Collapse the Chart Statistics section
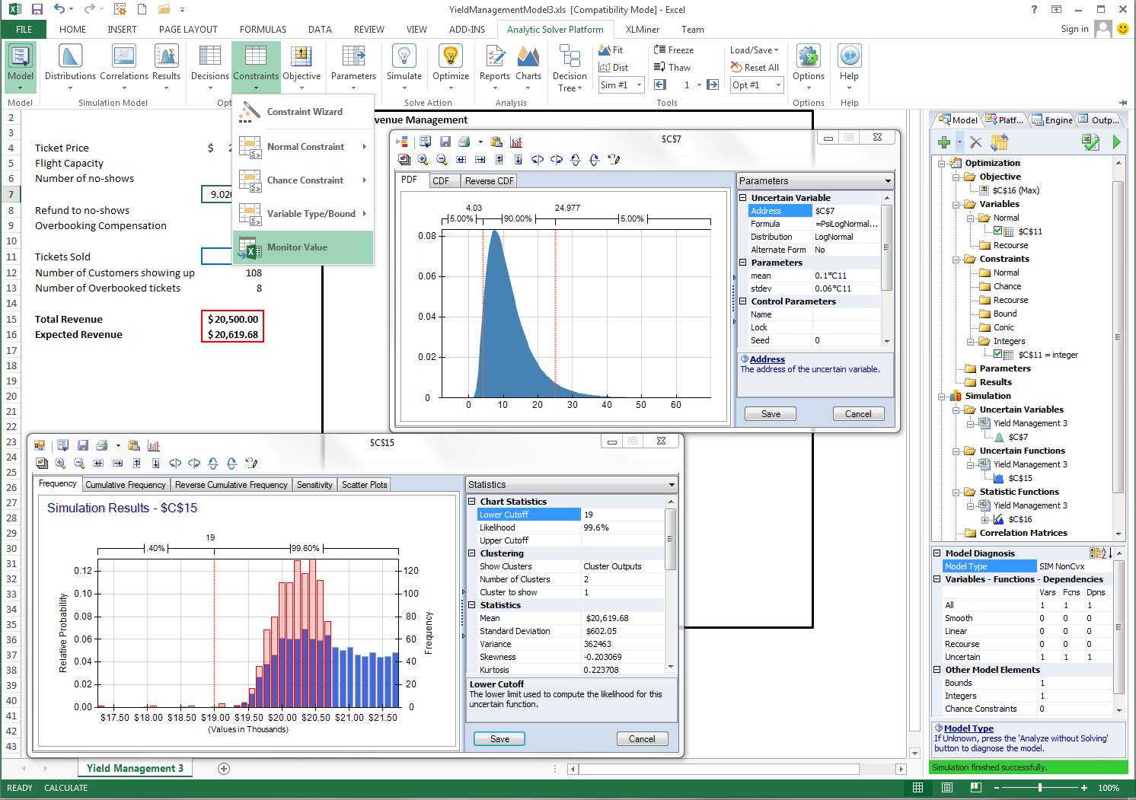This screenshot has width=1136, height=800. pos(472,502)
